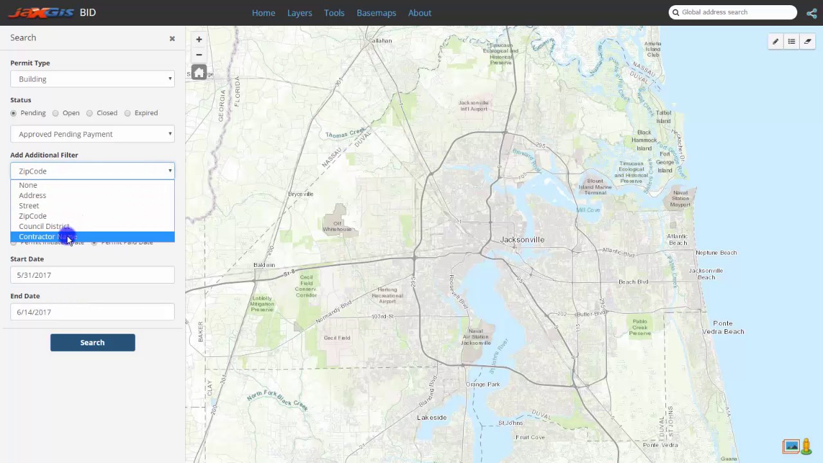The image size is (823, 463).
Task: Choose Council District filter option
Action: click(x=93, y=226)
